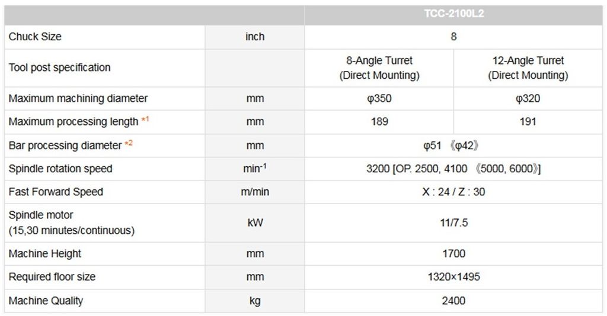
Task: Click the 1320×1495 floor size value
Action: pos(453,277)
